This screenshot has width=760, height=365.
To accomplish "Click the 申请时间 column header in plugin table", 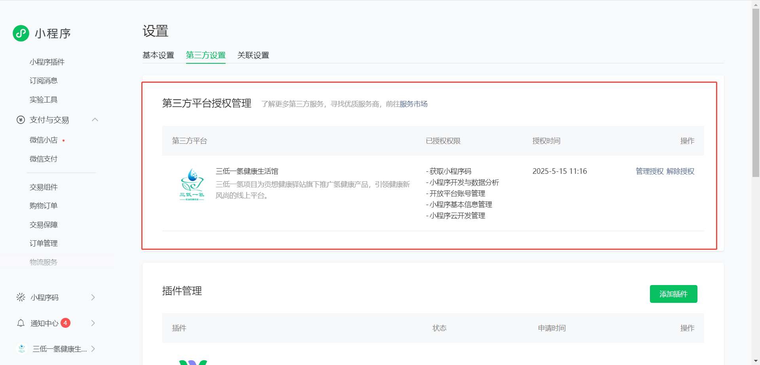I will point(552,328).
